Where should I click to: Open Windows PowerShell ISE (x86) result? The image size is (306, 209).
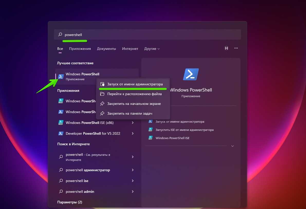[97, 123]
